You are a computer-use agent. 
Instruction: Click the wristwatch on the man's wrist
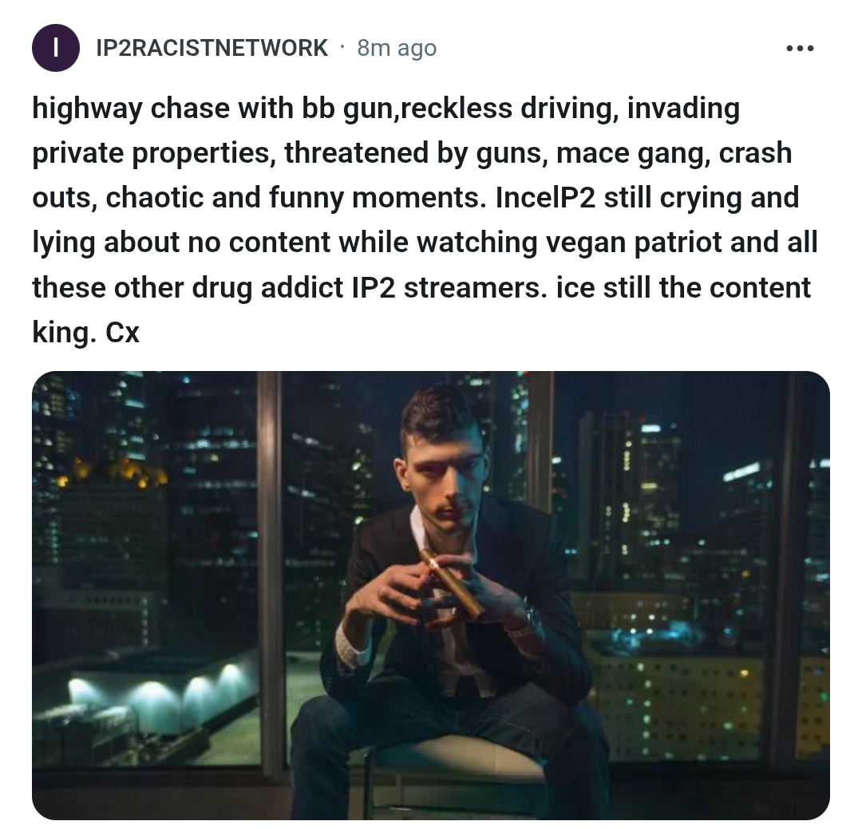coord(532,618)
